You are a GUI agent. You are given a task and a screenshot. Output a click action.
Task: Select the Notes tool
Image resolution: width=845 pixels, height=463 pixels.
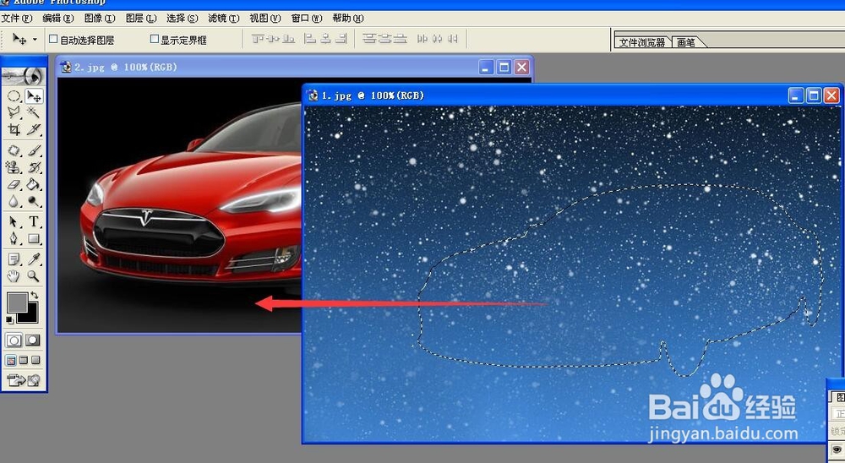(x=14, y=259)
